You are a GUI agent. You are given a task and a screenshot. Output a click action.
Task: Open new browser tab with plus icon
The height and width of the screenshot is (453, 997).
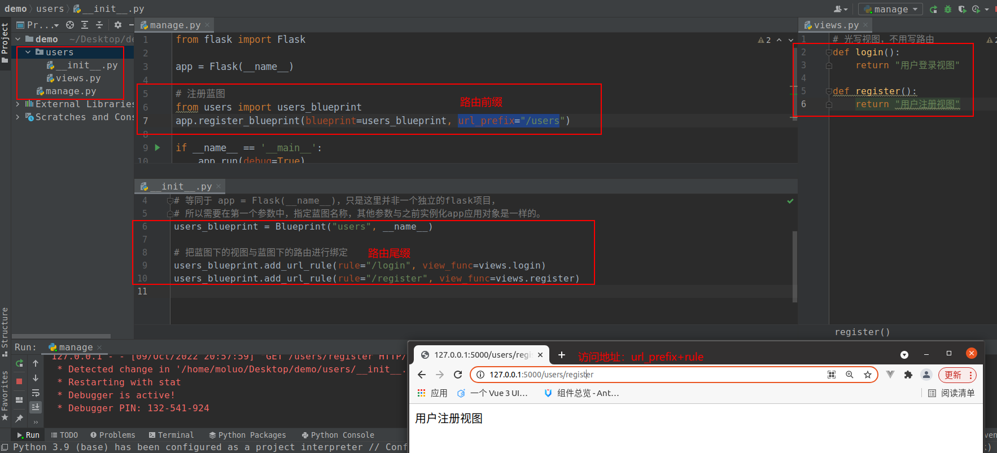(x=562, y=354)
